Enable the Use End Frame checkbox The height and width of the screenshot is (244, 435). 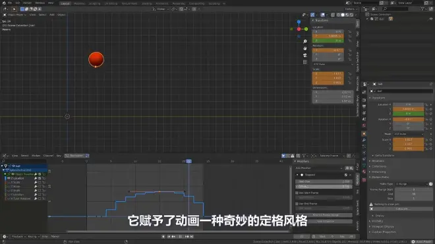[x=297, y=204]
